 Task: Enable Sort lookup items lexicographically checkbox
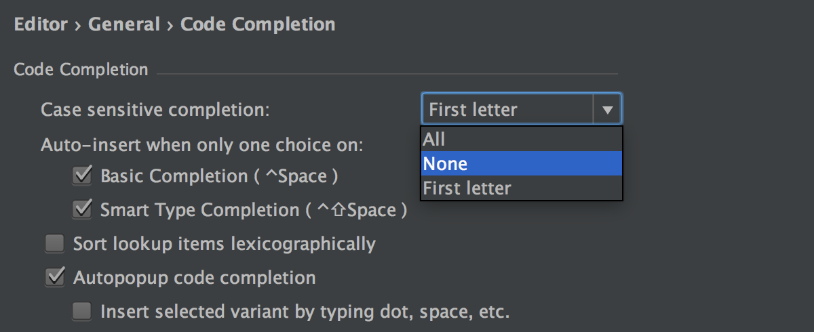pos(54,243)
